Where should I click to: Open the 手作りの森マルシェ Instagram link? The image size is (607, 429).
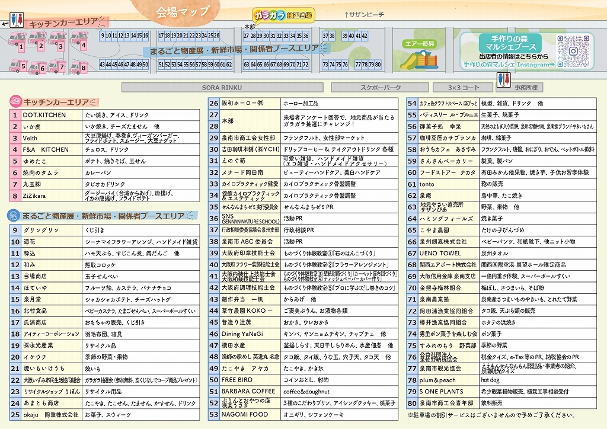pos(509,65)
